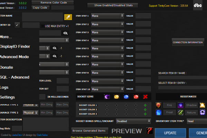The width and height of the screenshot is (207, 138).
Task: Click the Item Description text area
Action: pos(46,124)
